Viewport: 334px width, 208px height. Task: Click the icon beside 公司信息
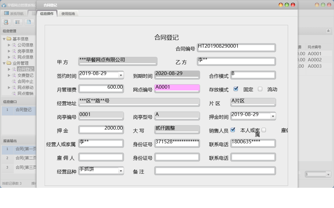coord(14,45)
